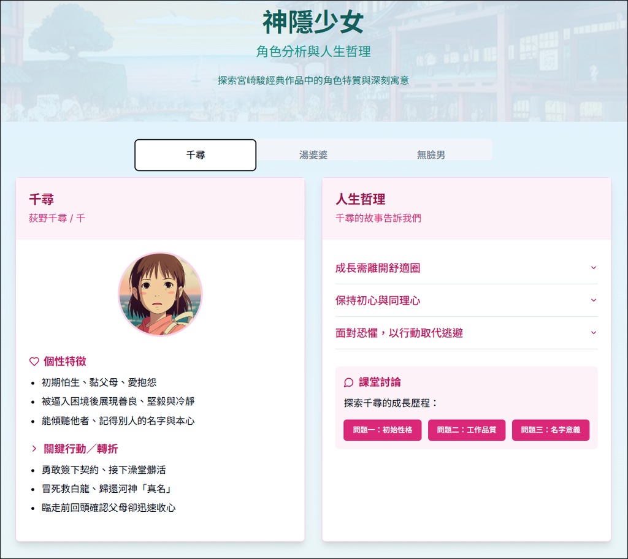
Task: Click chevron beside 成長需離開舒適圈
Action: (x=594, y=268)
